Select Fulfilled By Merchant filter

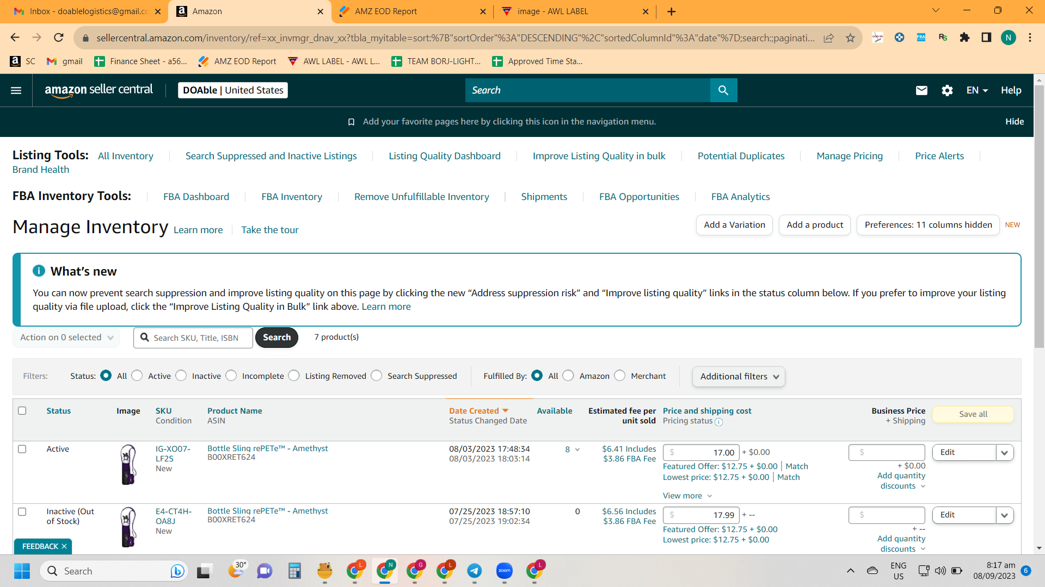tap(620, 376)
